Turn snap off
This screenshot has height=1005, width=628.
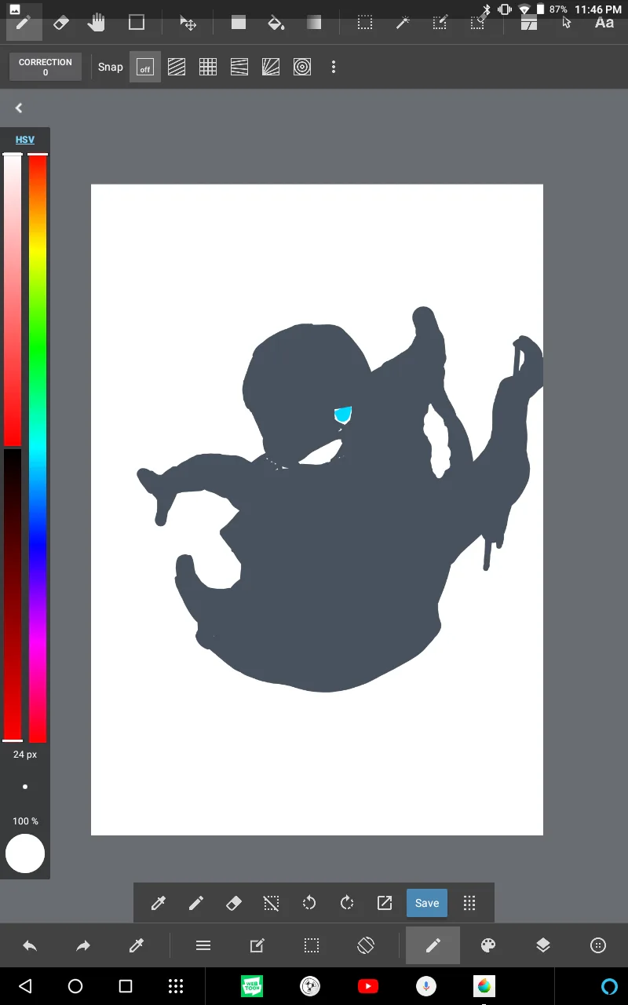point(144,67)
